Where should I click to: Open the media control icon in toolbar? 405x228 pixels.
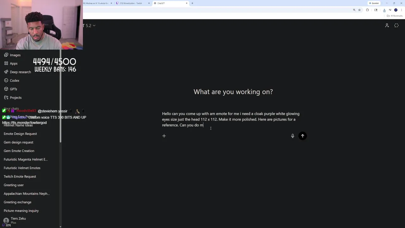pyautogui.click(x=390, y=10)
